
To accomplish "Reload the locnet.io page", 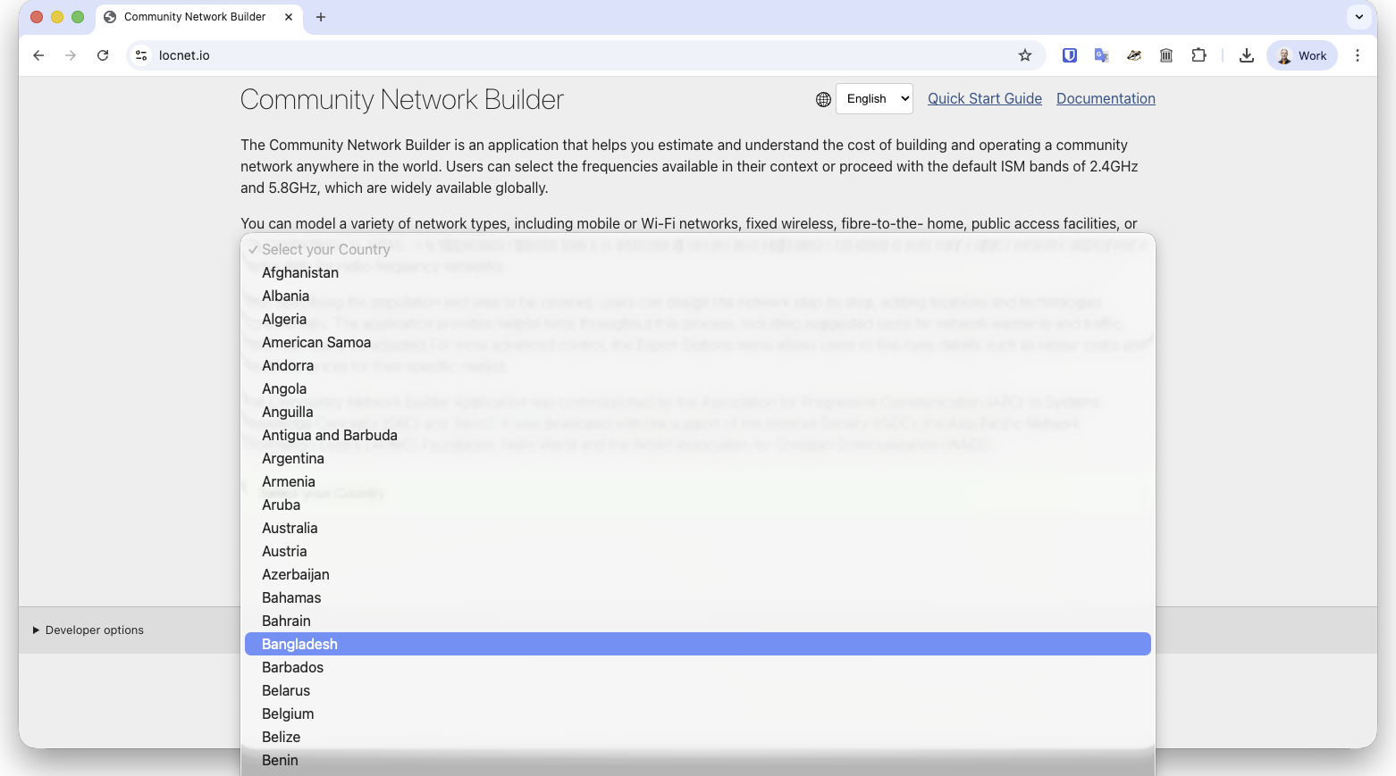I will (103, 55).
